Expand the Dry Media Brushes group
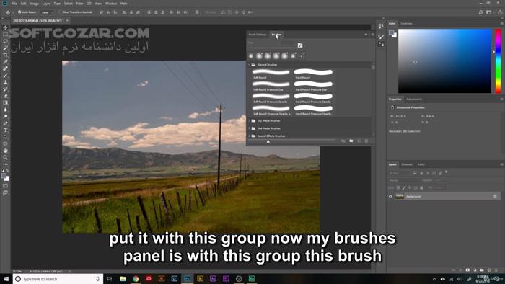This screenshot has width=505, height=284. coord(250,121)
